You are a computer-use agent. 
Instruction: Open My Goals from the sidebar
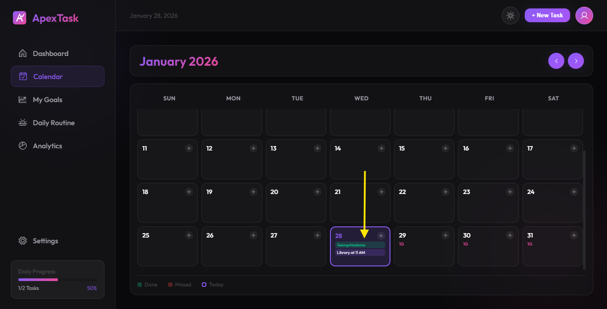pyautogui.click(x=47, y=99)
